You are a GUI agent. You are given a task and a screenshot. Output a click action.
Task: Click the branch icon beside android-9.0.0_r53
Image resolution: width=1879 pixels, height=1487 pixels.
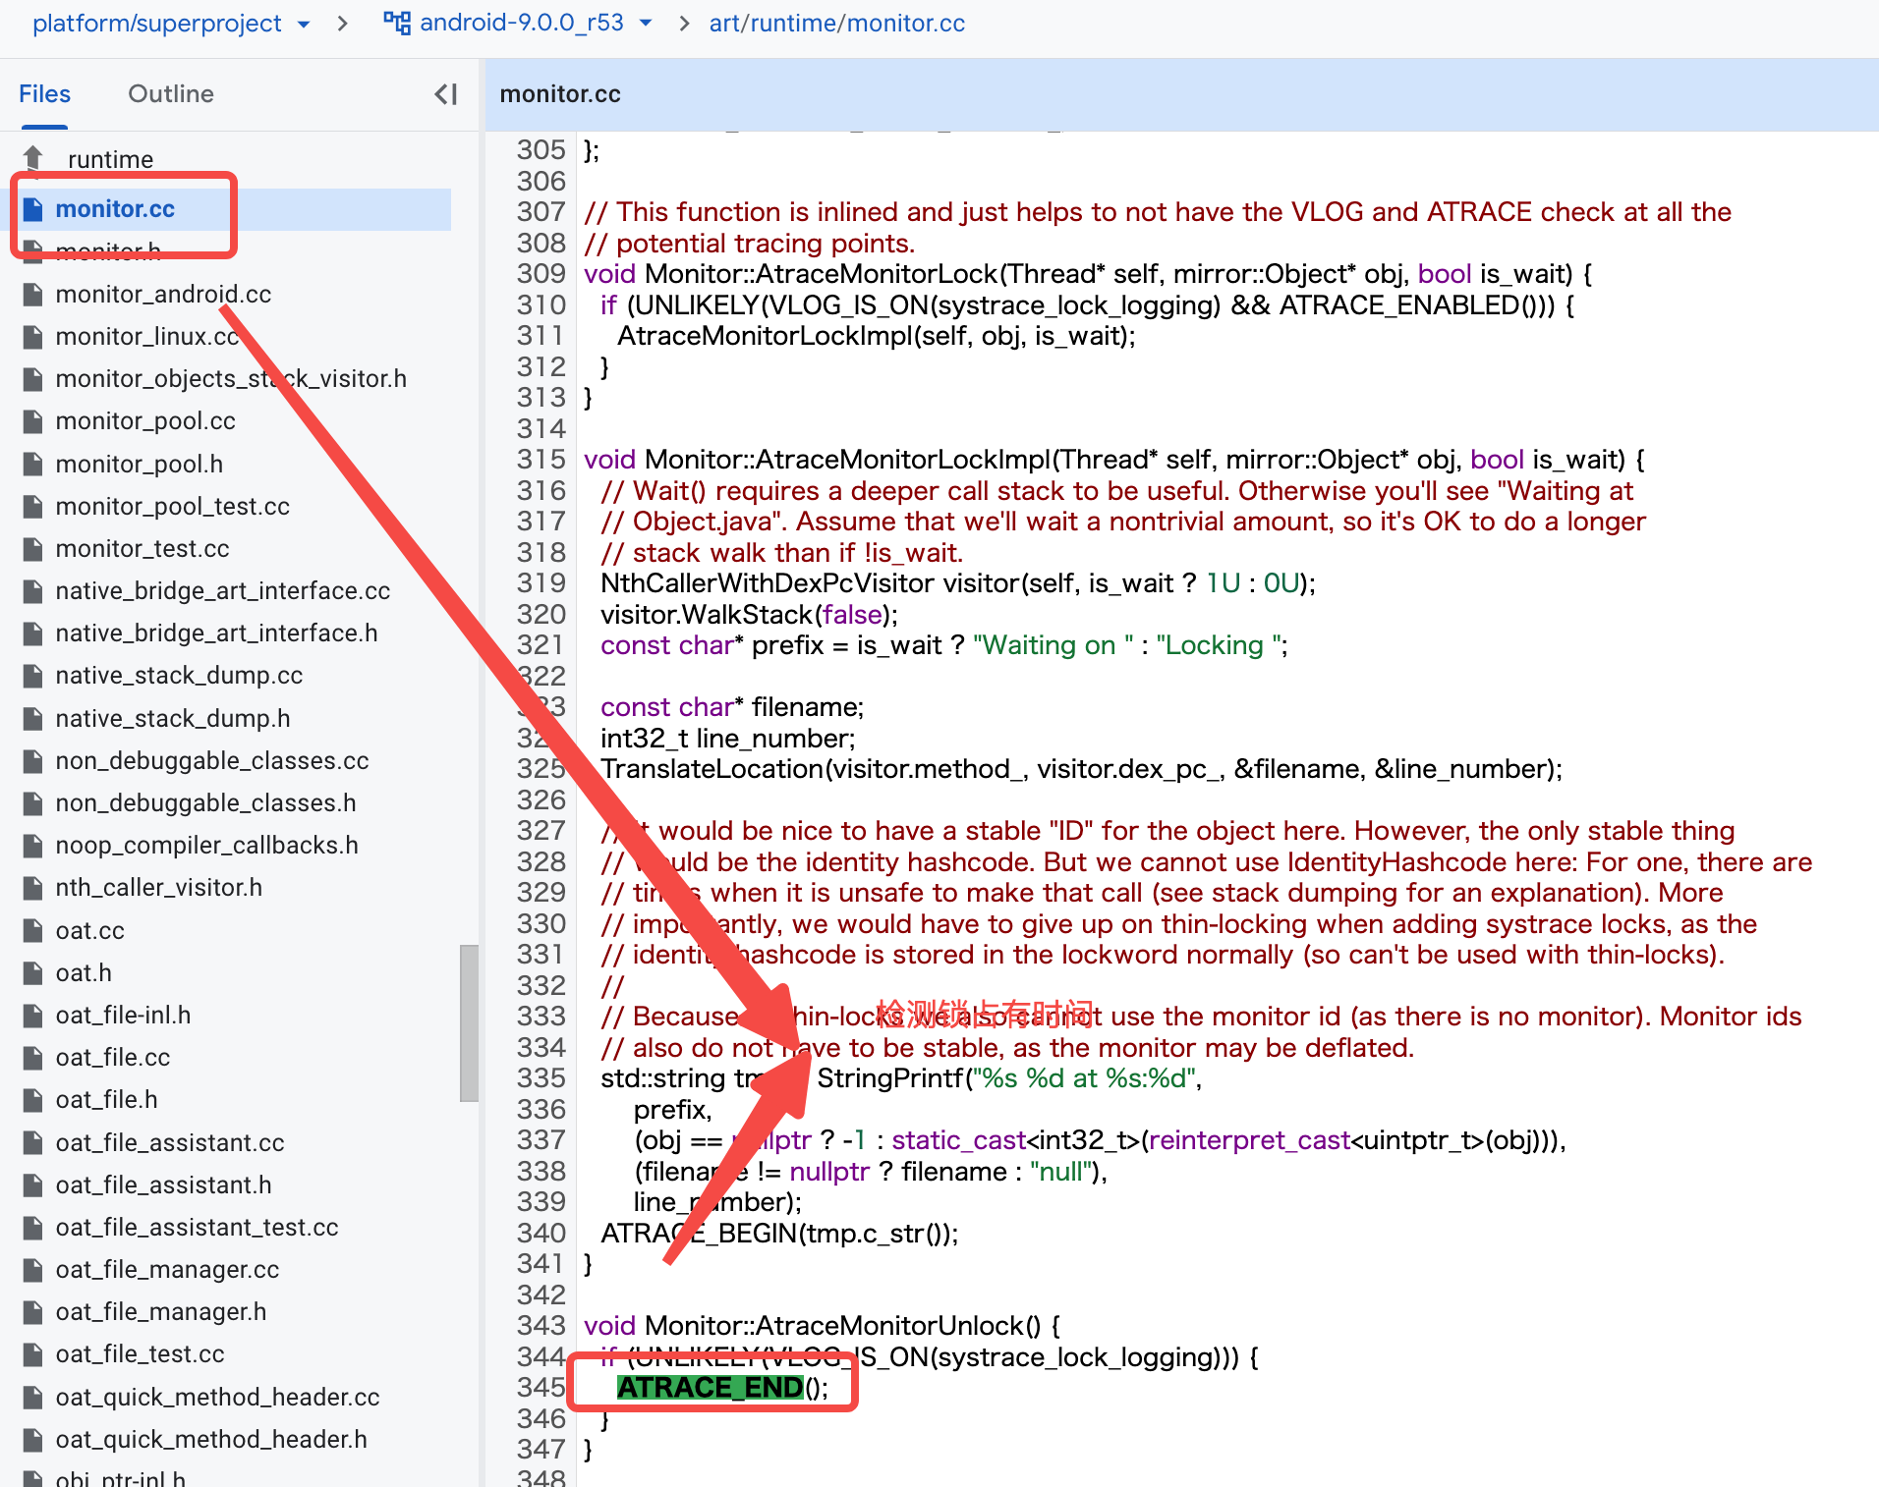(397, 23)
